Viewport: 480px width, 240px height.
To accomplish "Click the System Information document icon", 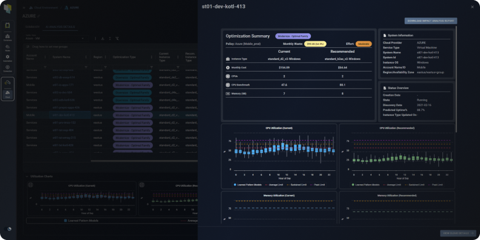I will (385, 36).
